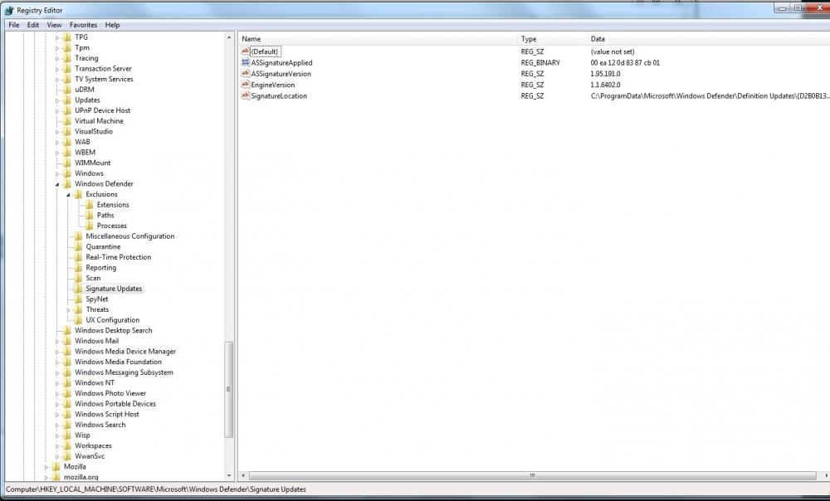Click the (Default) string value icon

tap(245, 51)
